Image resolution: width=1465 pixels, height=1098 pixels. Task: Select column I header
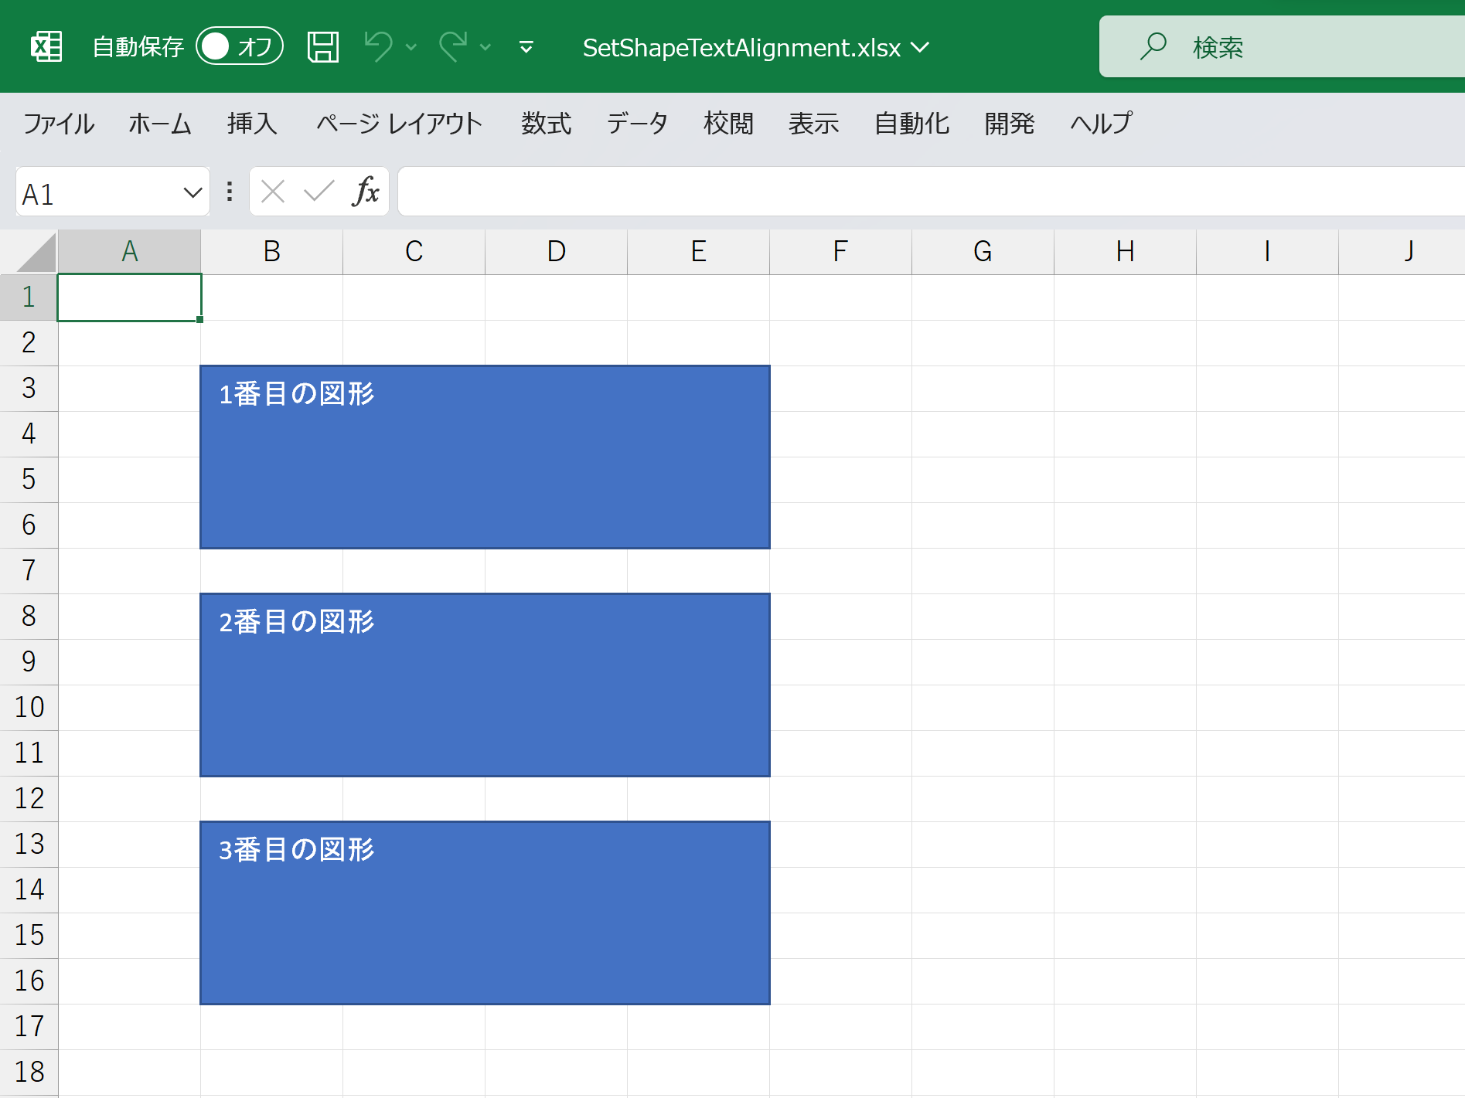coord(1268,252)
